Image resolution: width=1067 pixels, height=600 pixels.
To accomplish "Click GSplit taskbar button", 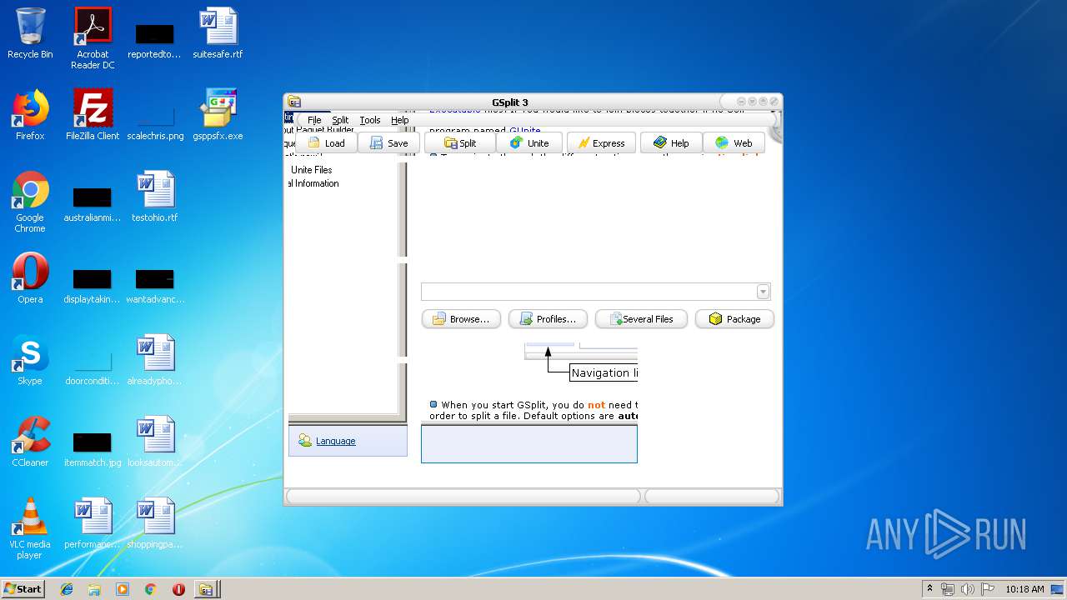I will point(207,589).
